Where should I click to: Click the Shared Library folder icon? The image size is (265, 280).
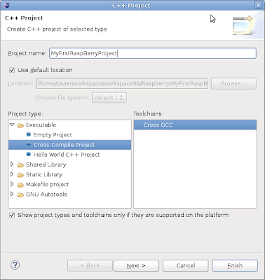click(x=21, y=165)
